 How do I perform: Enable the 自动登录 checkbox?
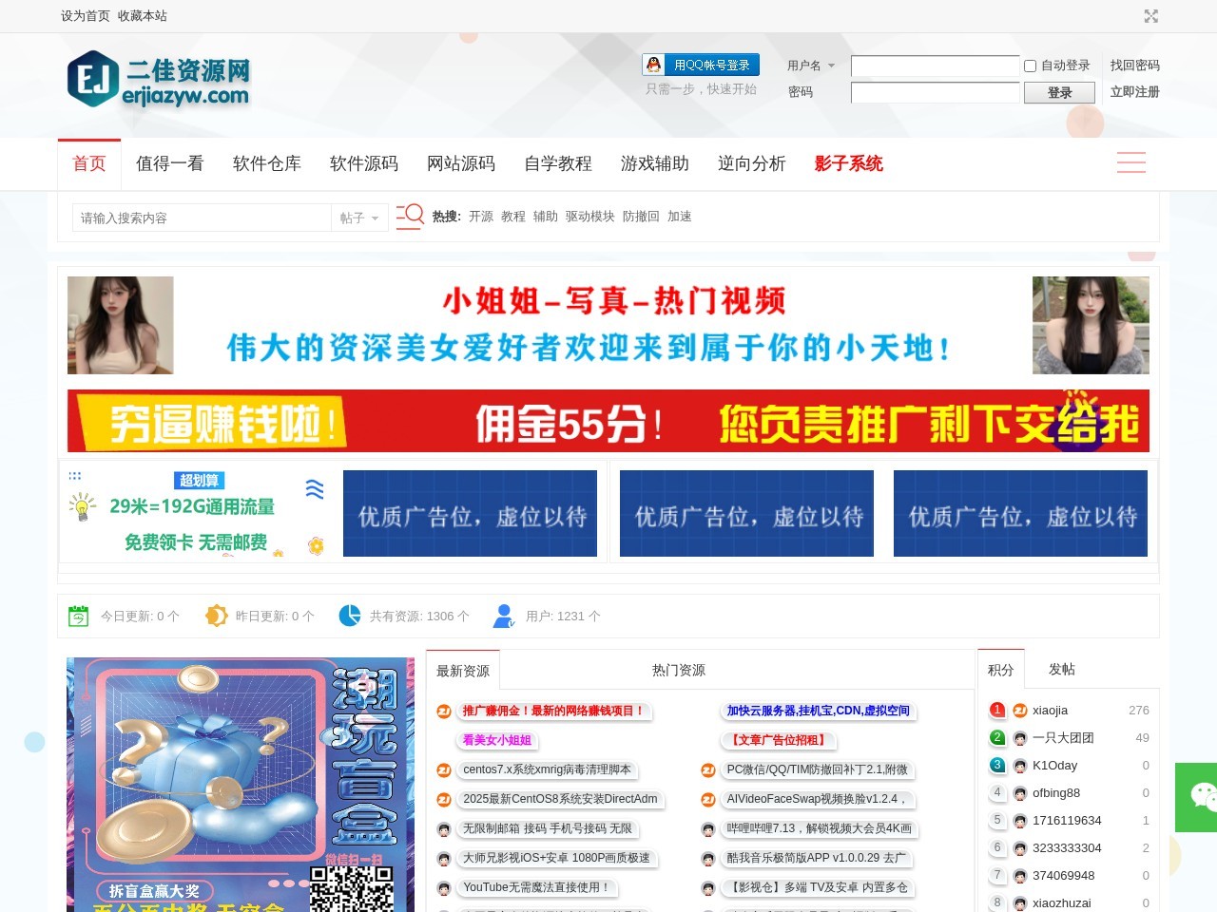pos(1030,66)
